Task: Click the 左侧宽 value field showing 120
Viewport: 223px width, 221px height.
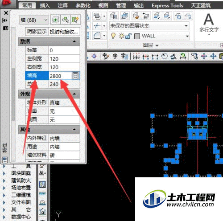Action: [x=64, y=59]
